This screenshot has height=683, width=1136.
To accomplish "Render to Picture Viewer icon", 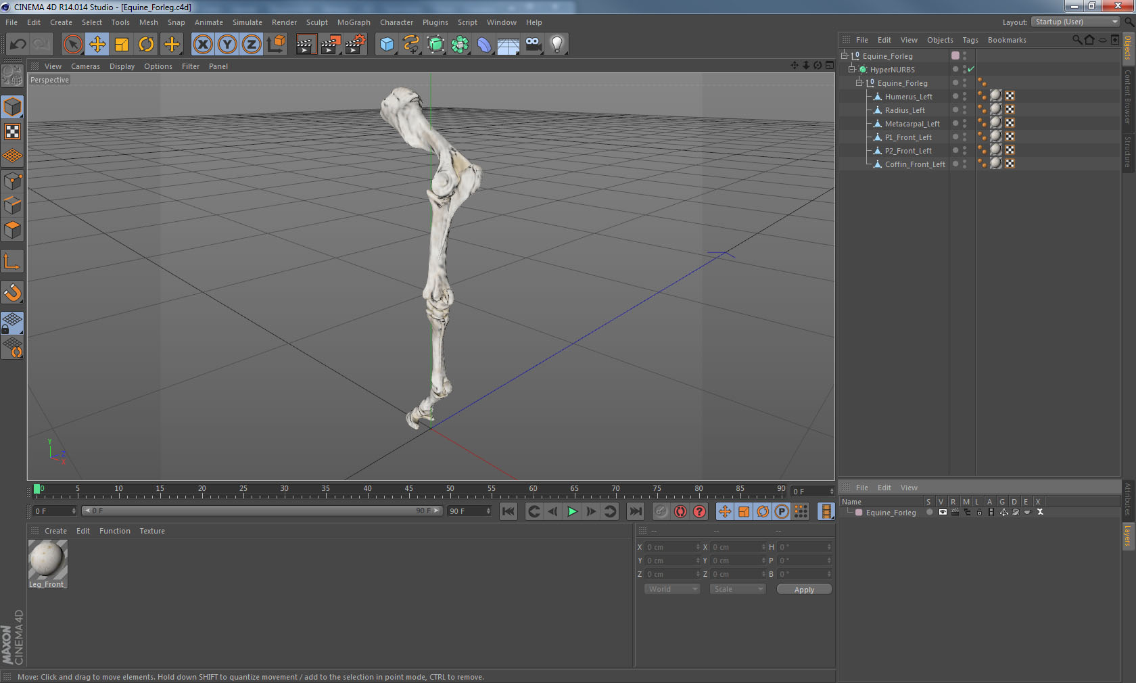I will [331, 45].
